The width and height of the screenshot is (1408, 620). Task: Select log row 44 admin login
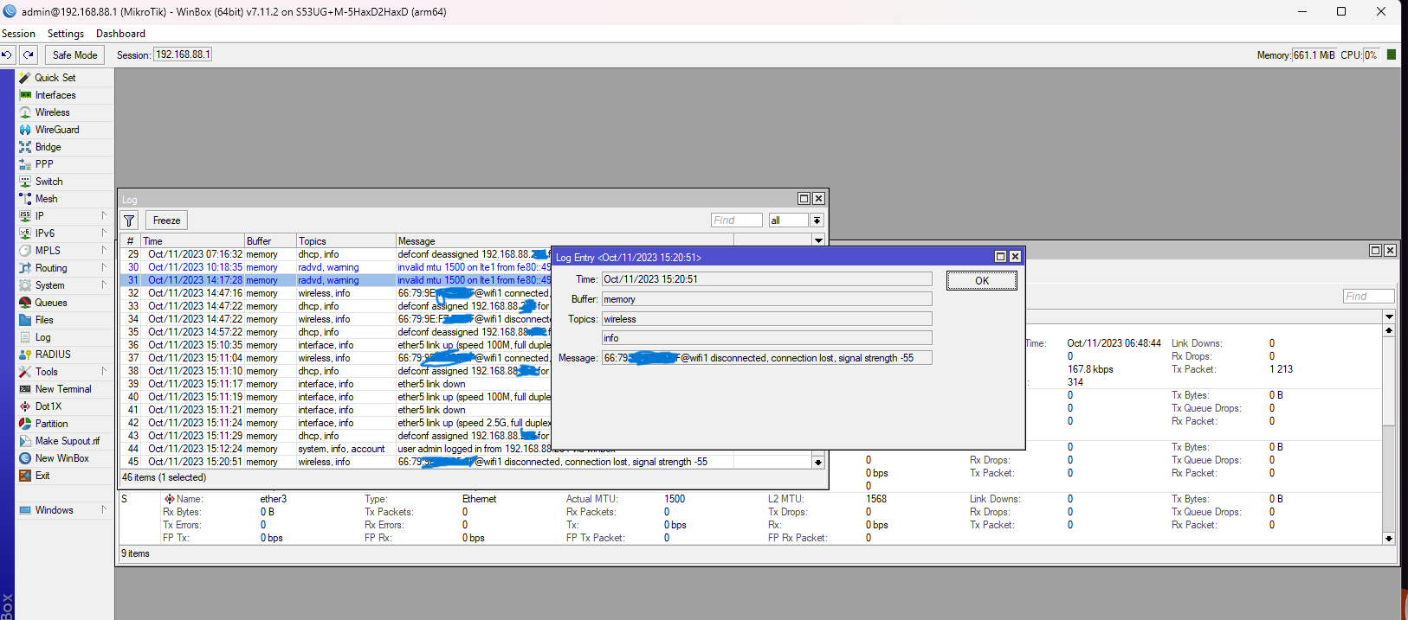[468, 449]
